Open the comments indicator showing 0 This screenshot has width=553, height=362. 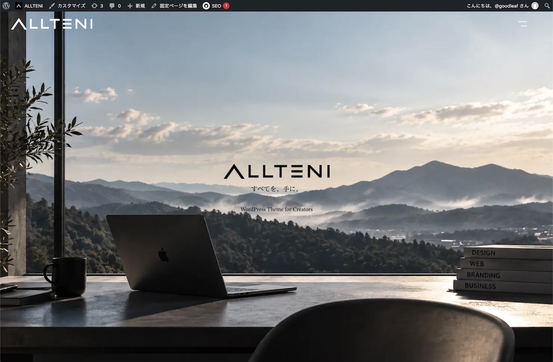[115, 6]
